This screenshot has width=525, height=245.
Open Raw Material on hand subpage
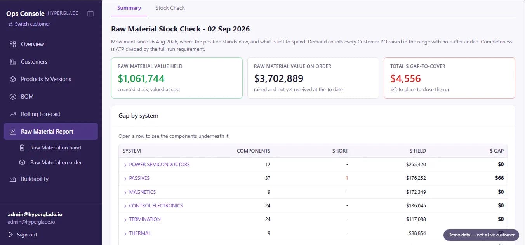coord(56,148)
